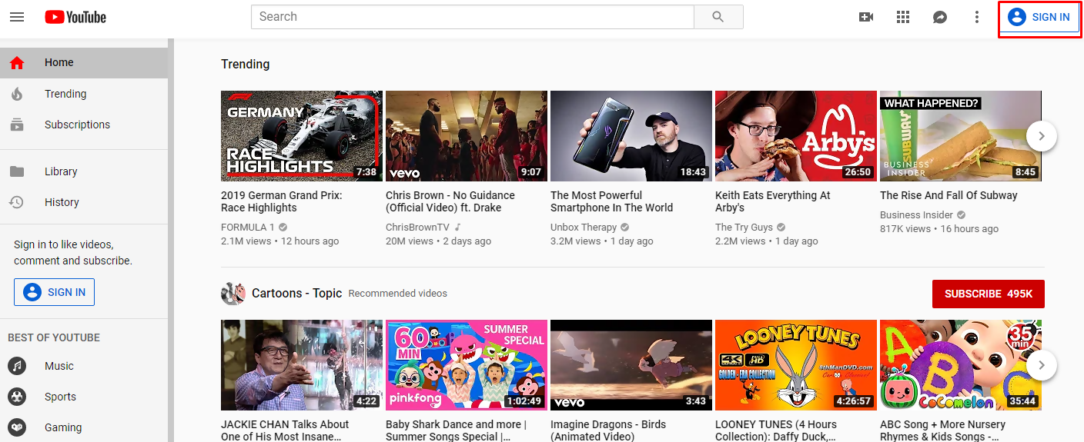This screenshot has height=442, width=1084.
Task: Open Unbox Therapy channel link
Action: point(584,228)
